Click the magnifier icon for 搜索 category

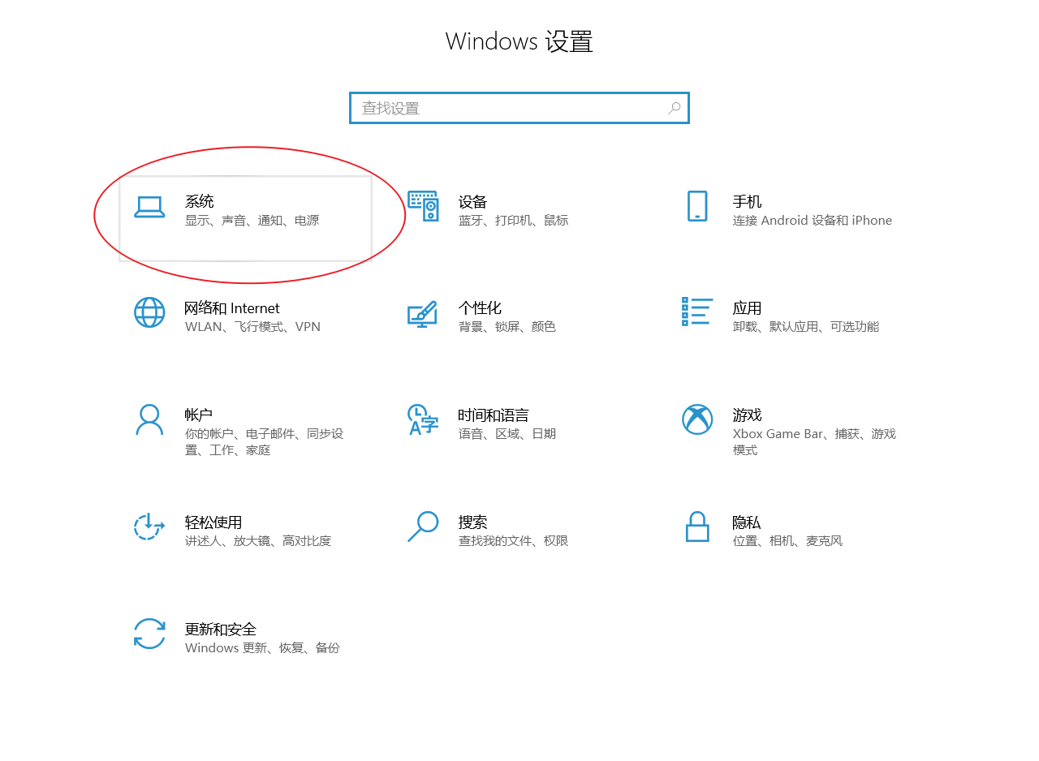423,527
